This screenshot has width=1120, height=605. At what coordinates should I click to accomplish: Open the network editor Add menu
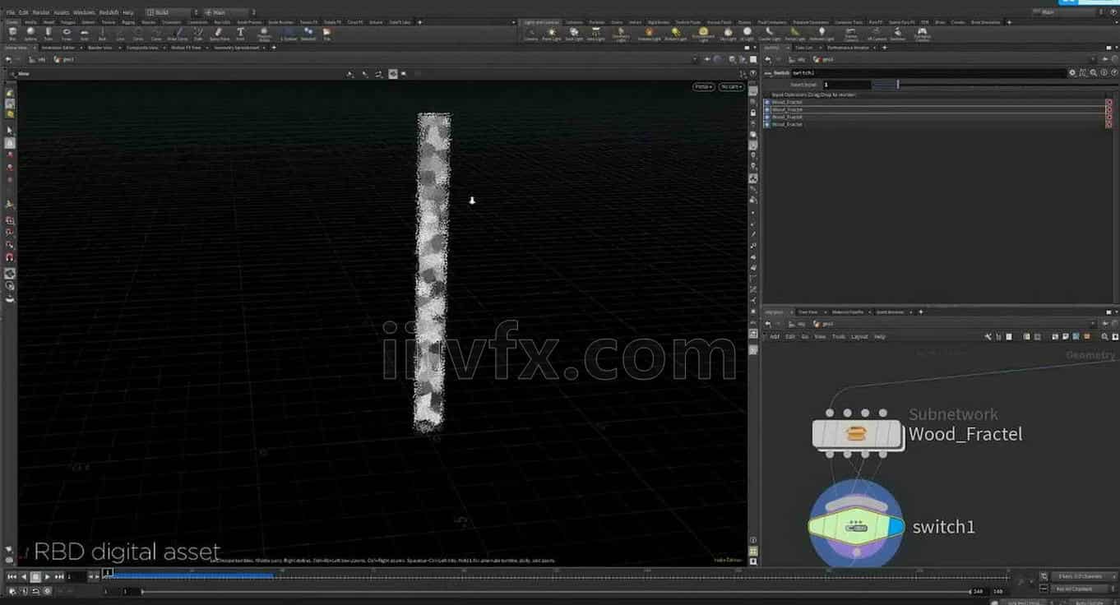pyautogui.click(x=775, y=337)
